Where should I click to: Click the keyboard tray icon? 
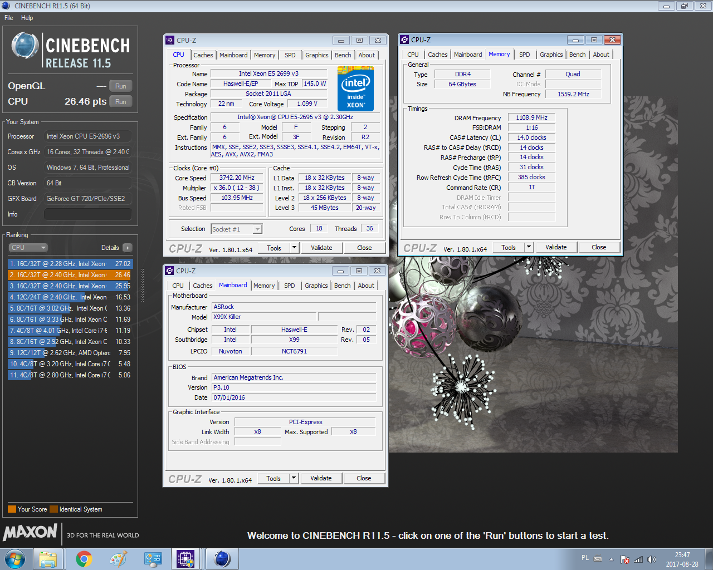598,559
